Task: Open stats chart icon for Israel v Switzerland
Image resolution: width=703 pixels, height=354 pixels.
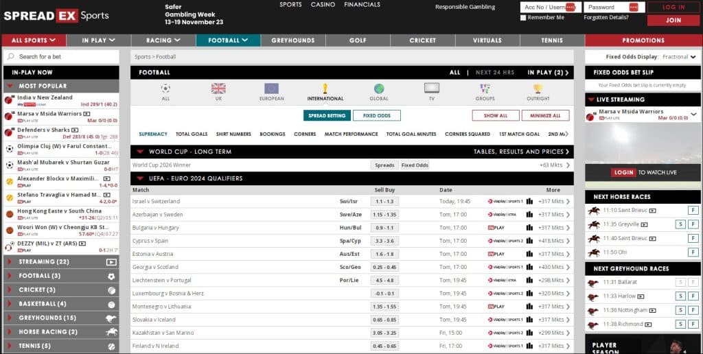Action: [x=530, y=202]
